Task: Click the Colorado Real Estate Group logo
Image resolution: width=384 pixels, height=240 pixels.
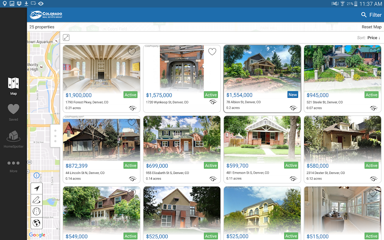Action: (46, 15)
